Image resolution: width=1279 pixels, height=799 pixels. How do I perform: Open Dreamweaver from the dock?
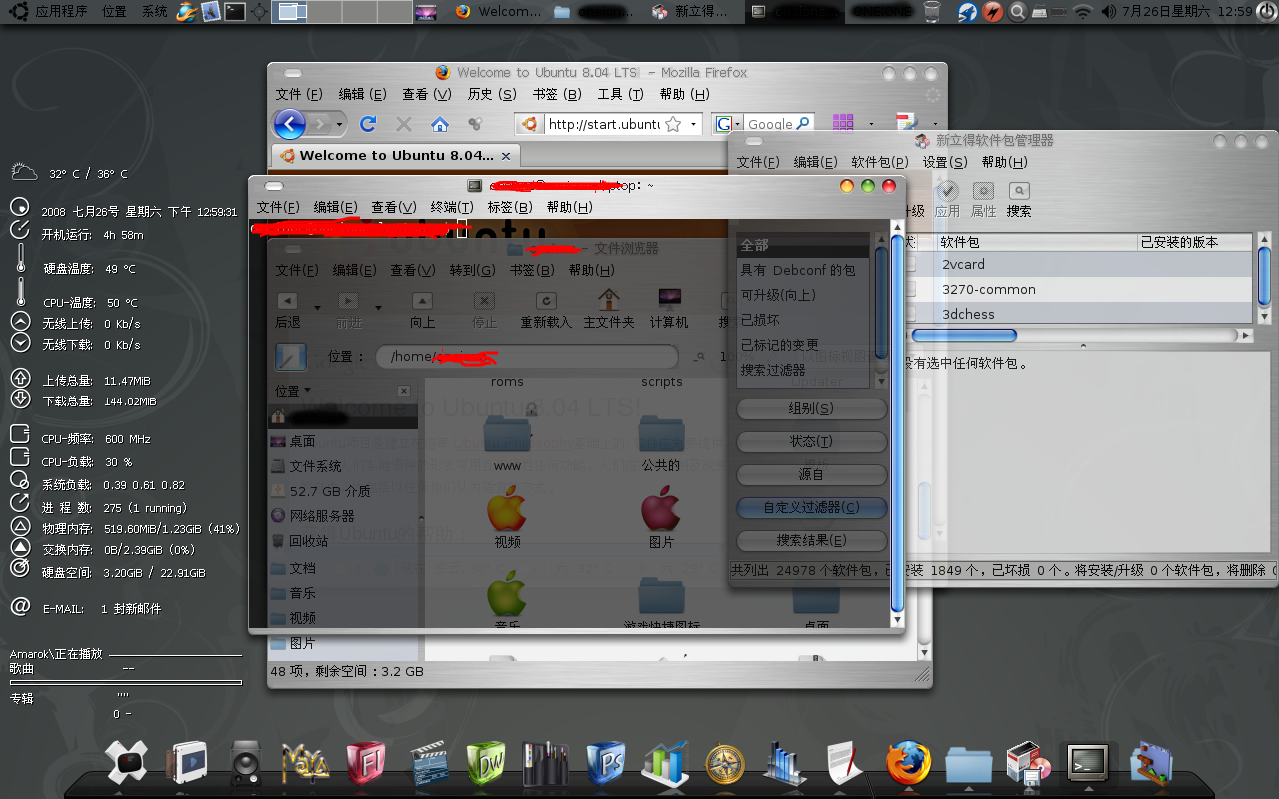pos(487,764)
